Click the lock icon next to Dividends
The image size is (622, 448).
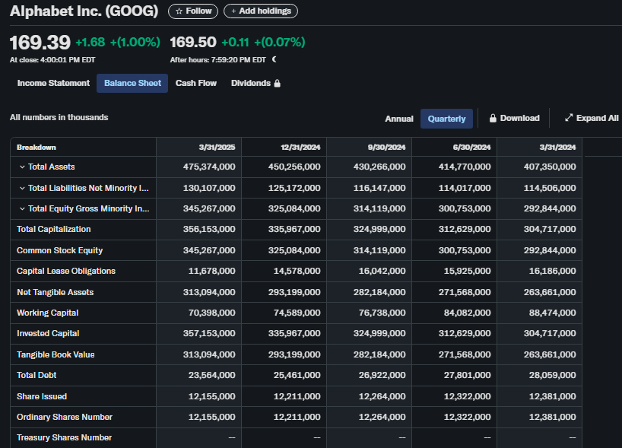click(278, 84)
